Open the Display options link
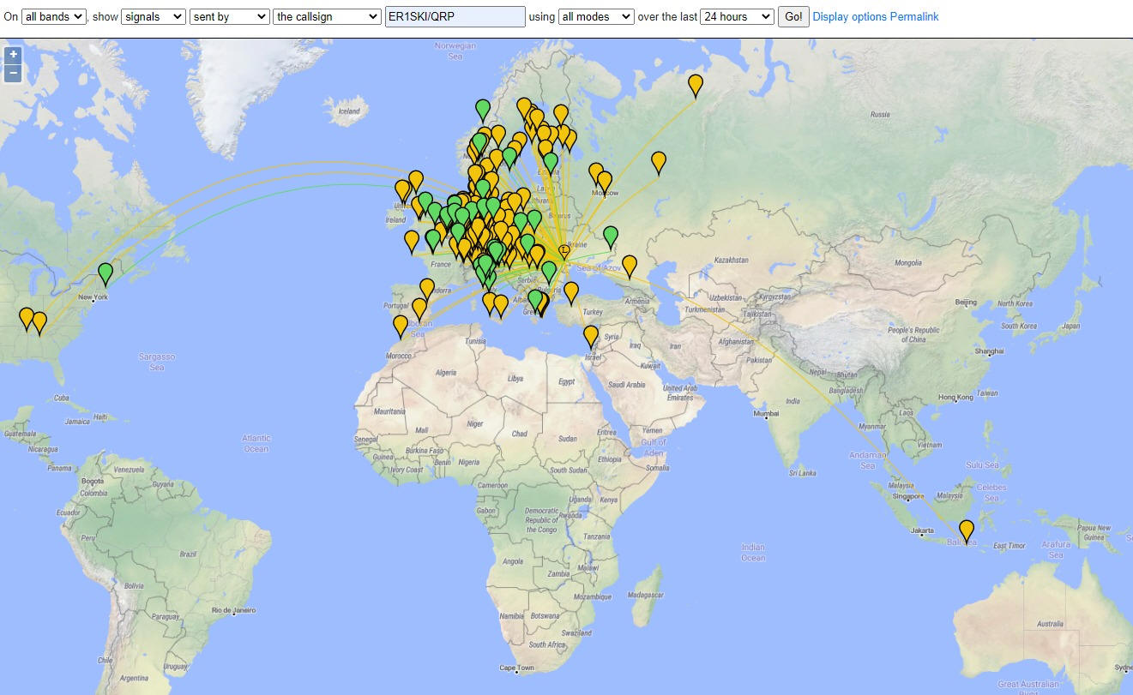Image resolution: width=1133 pixels, height=695 pixels. click(849, 16)
